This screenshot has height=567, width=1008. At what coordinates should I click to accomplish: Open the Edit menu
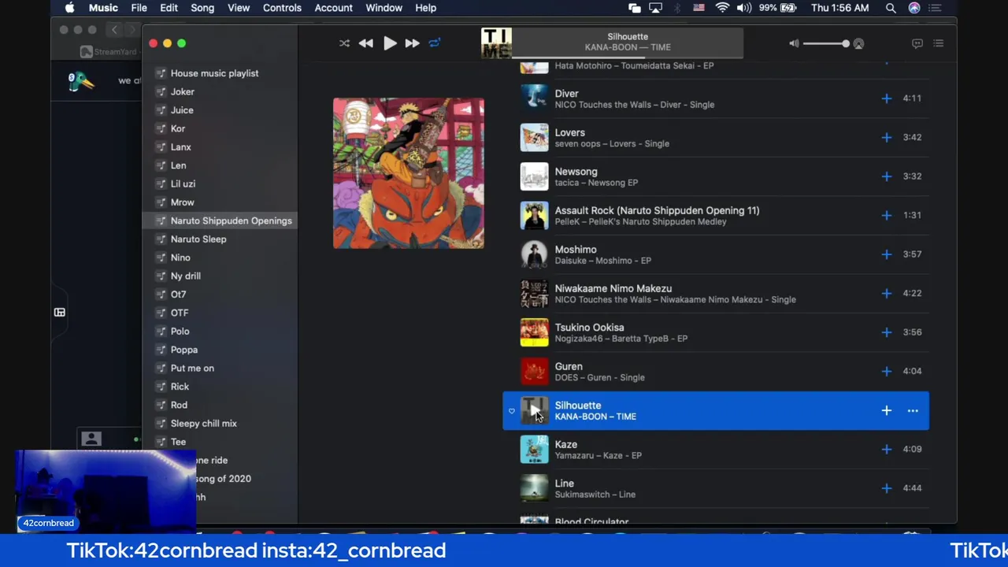169,8
